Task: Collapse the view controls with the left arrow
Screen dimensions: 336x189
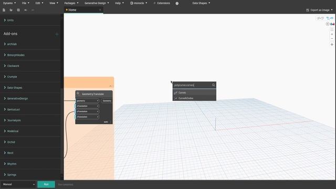Action: pos(328,24)
